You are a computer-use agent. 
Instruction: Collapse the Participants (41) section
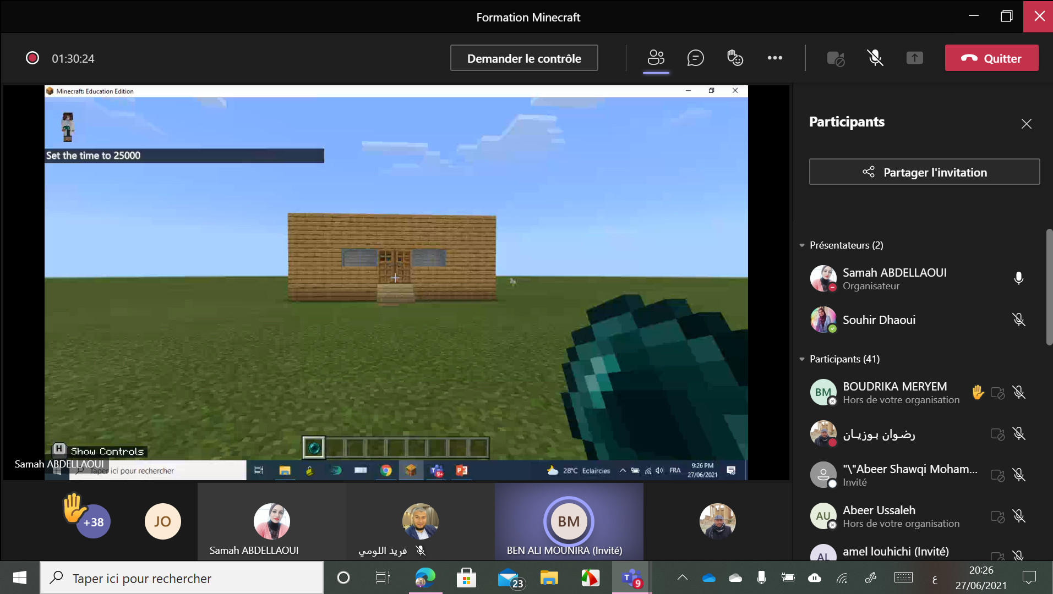(x=802, y=359)
